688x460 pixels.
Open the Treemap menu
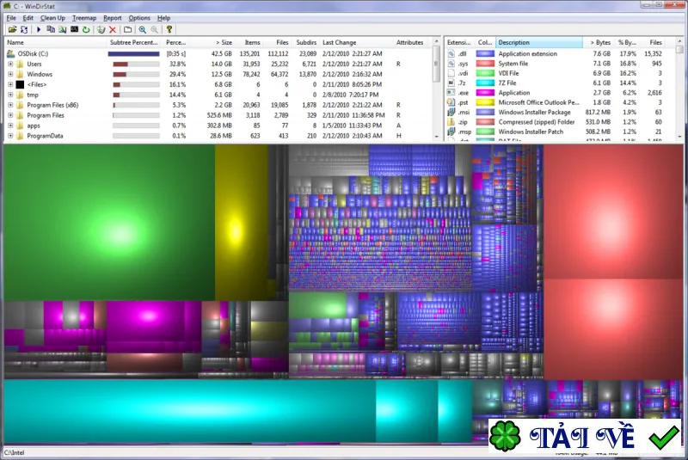pos(84,18)
